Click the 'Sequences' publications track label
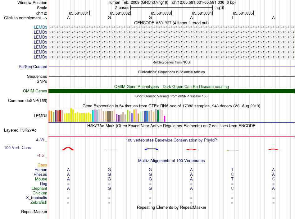This screenshot has width=295, height=219. (x=37, y=76)
